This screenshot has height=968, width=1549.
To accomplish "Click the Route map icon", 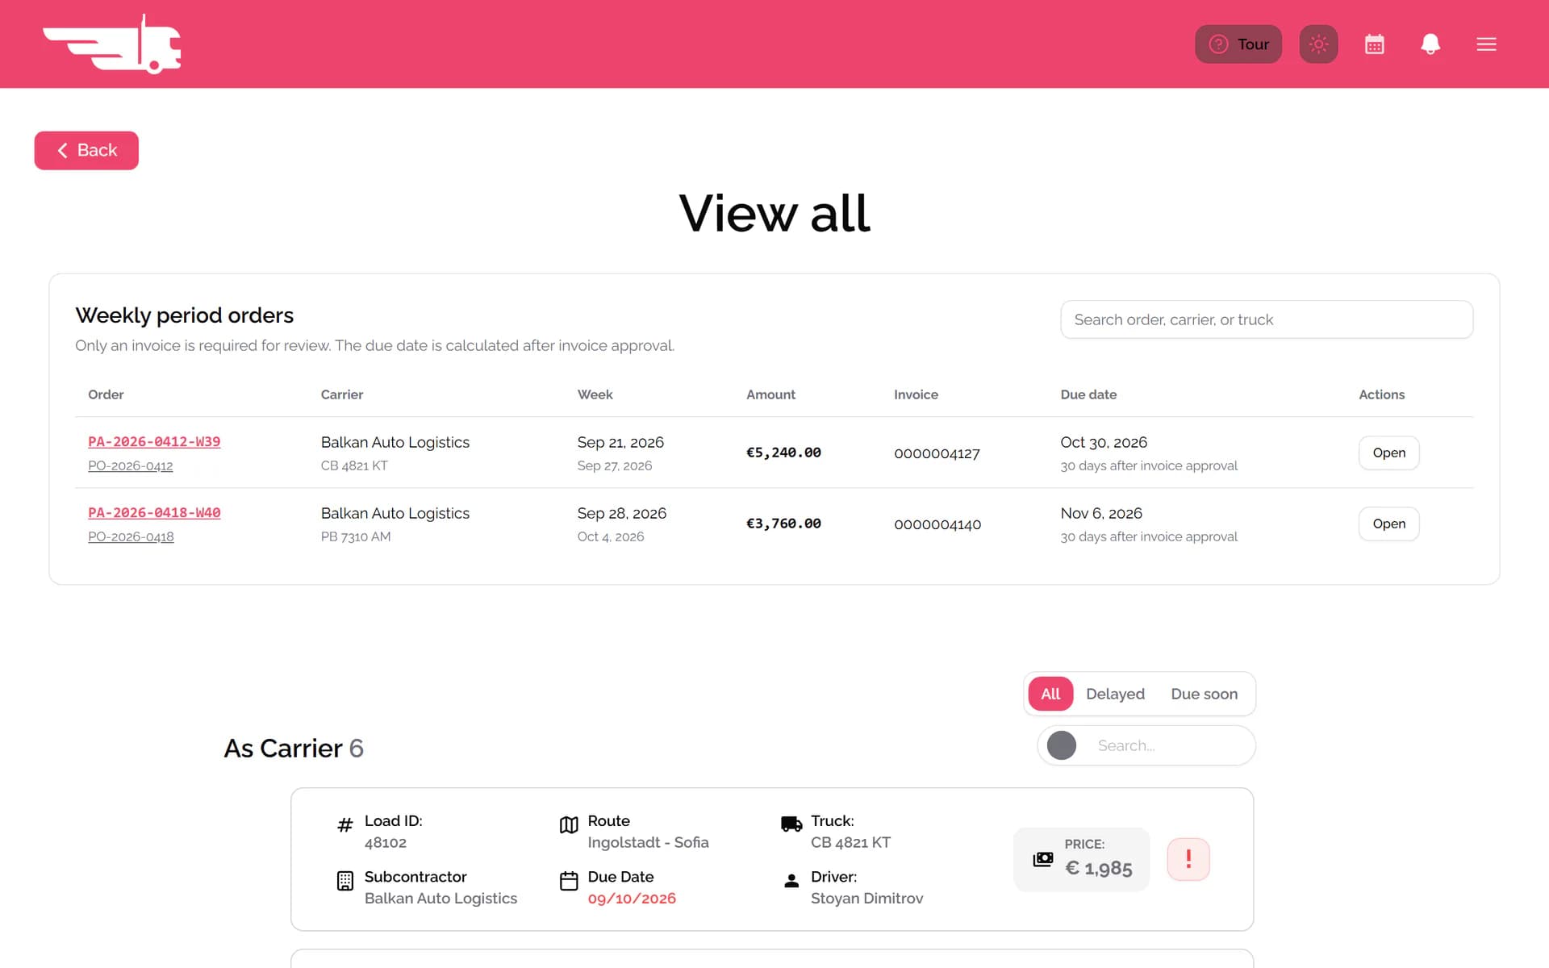I will pyautogui.click(x=569, y=824).
